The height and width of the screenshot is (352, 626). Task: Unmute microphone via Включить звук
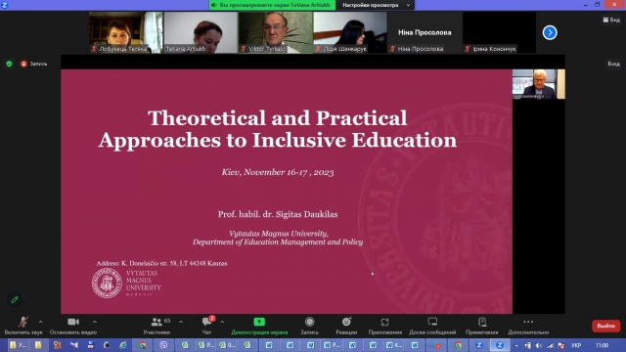(23, 326)
